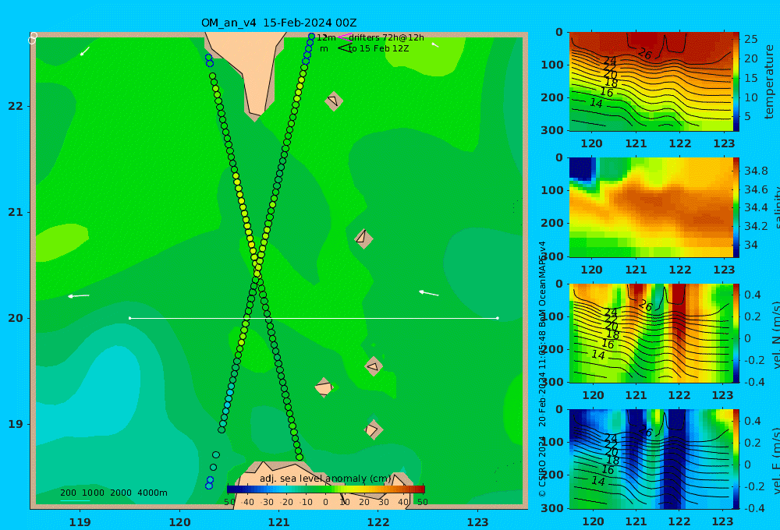Click the 'adj. sea level anomaly (cm)' label
The width and height of the screenshot is (780, 530).
coord(325,479)
